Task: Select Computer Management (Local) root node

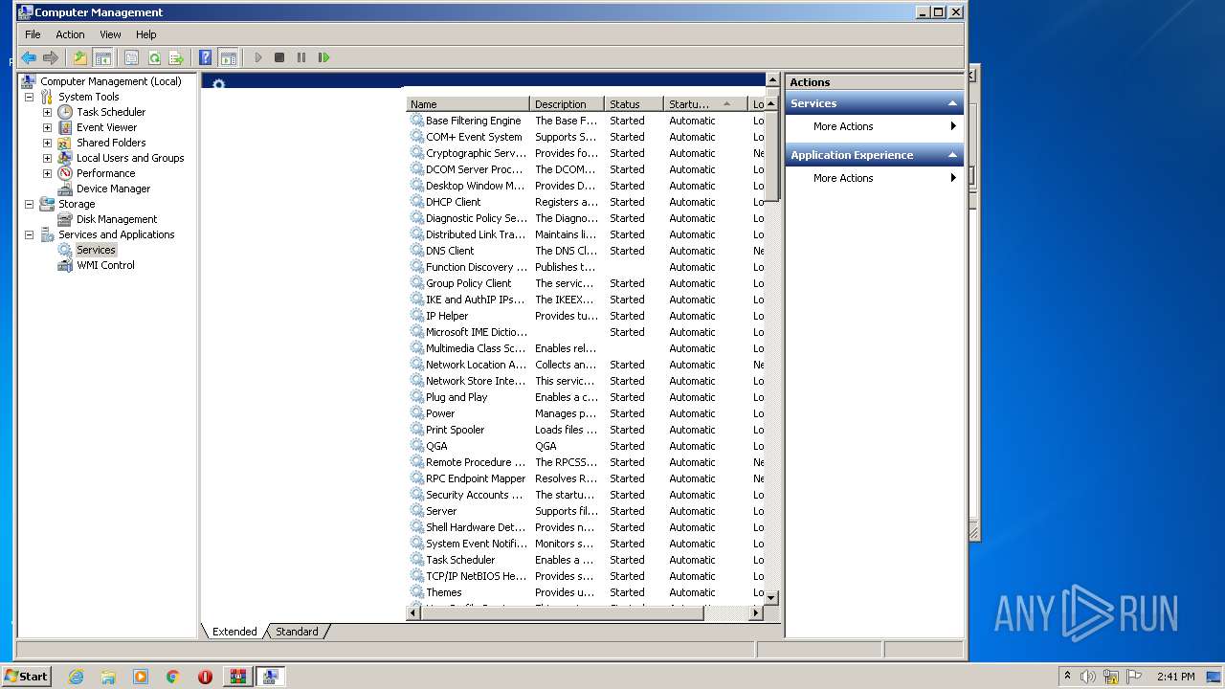Action: (110, 81)
